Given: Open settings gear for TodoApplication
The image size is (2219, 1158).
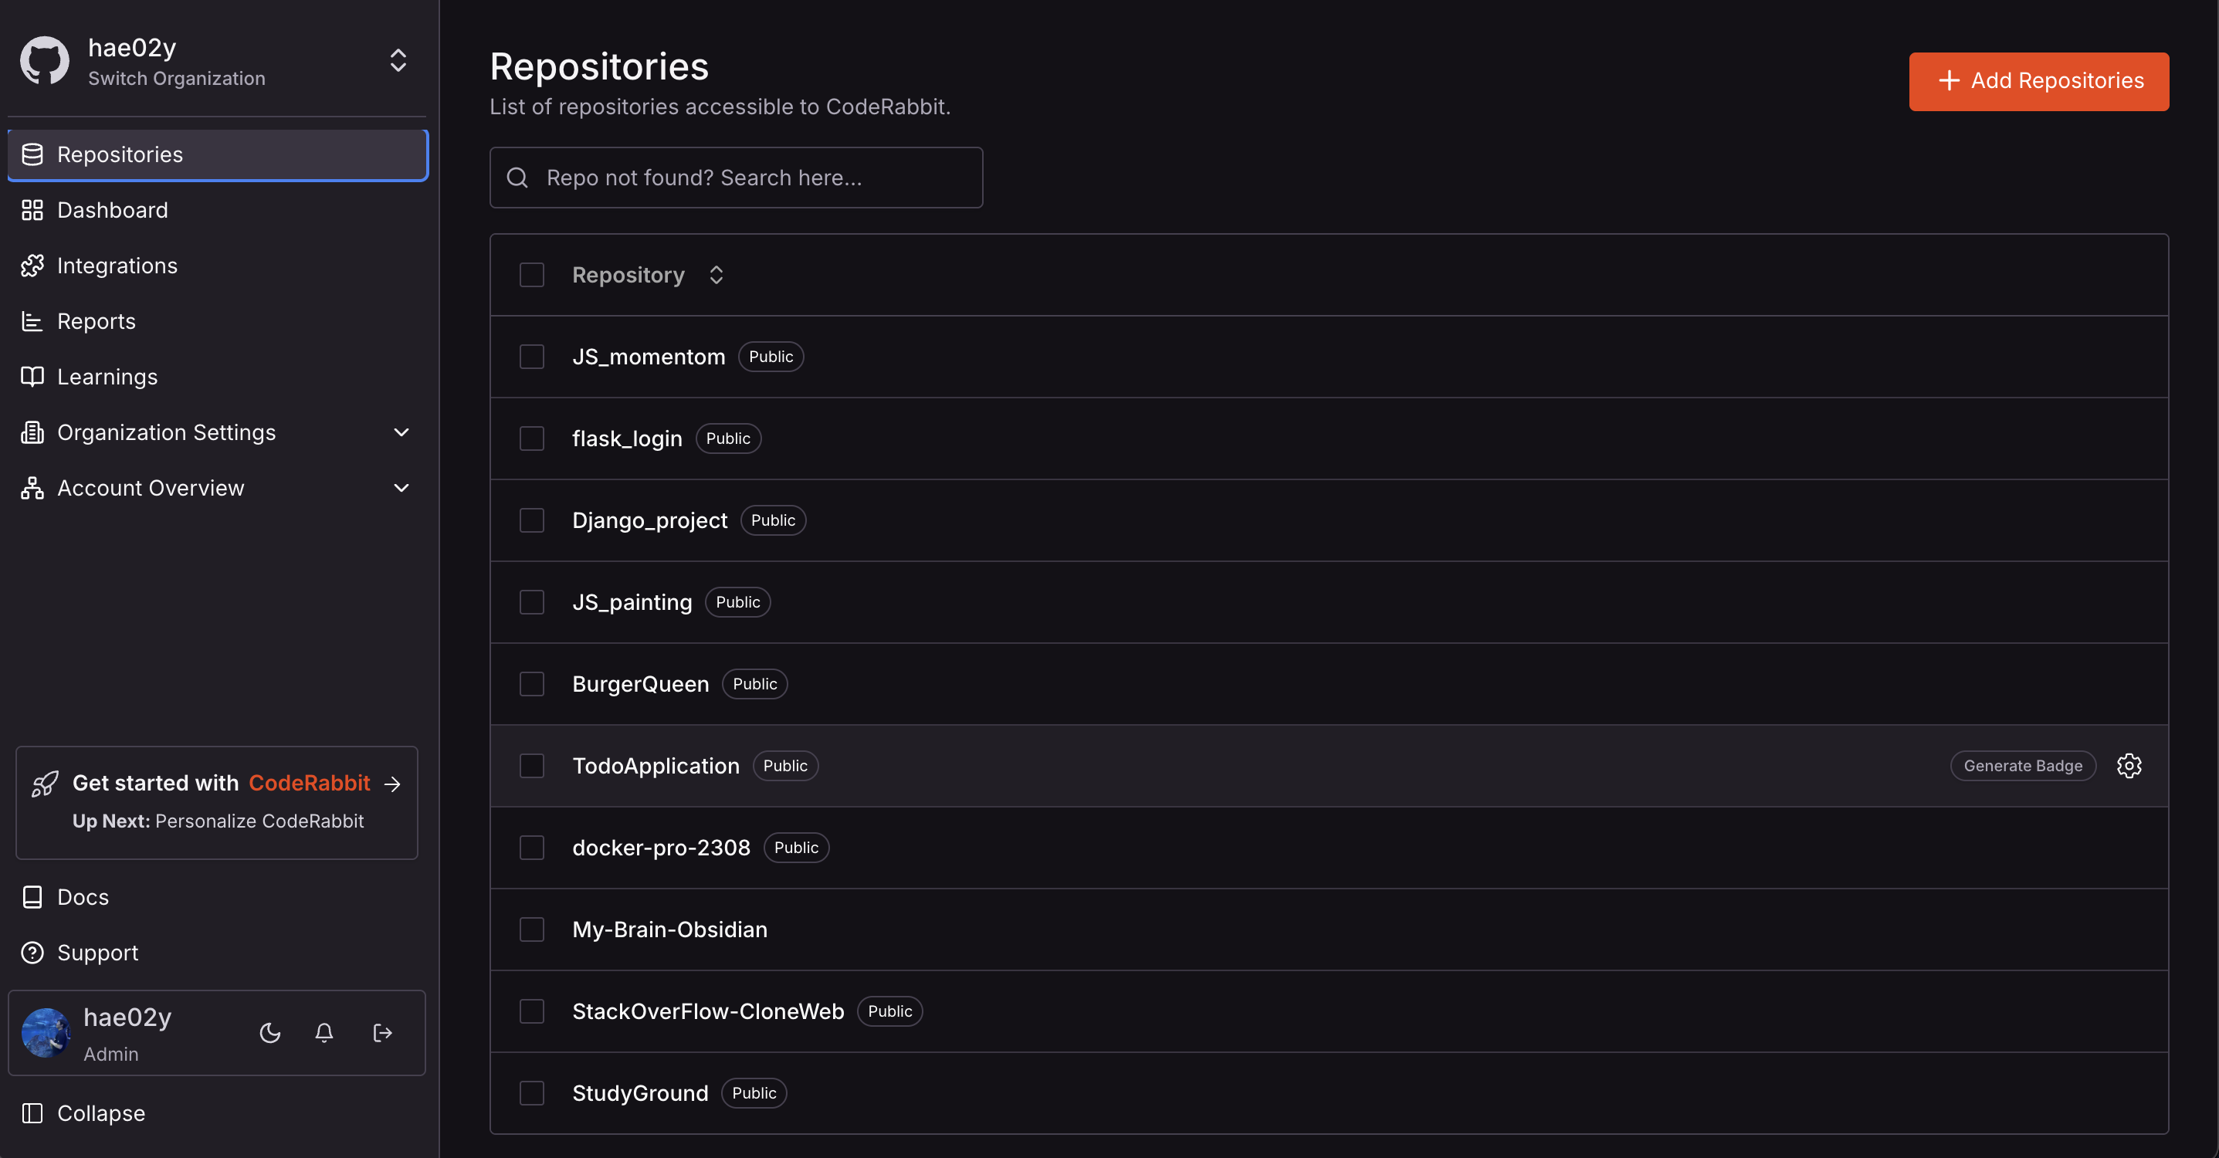Looking at the screenshot, I should (2129, 765).
